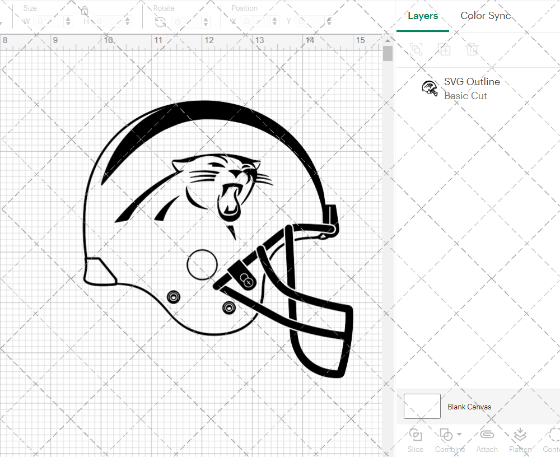560x457 pixels.
Task: Click the canvas scrollbar up arrow
Action: [388, 40]
